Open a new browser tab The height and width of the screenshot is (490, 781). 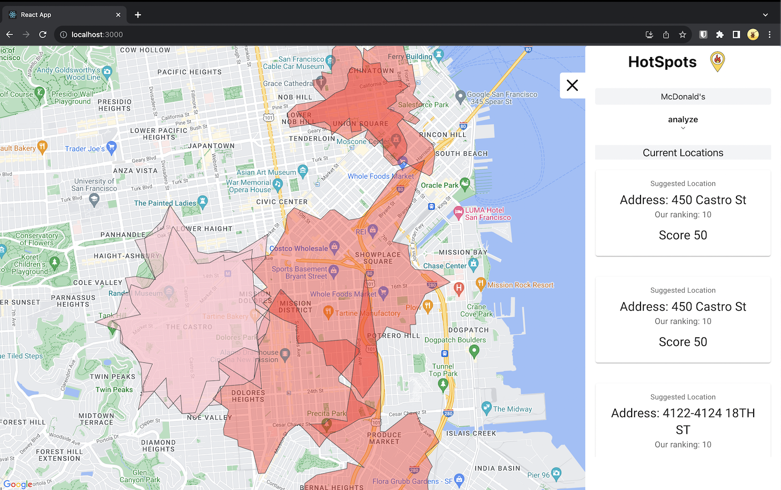point(138,15)
